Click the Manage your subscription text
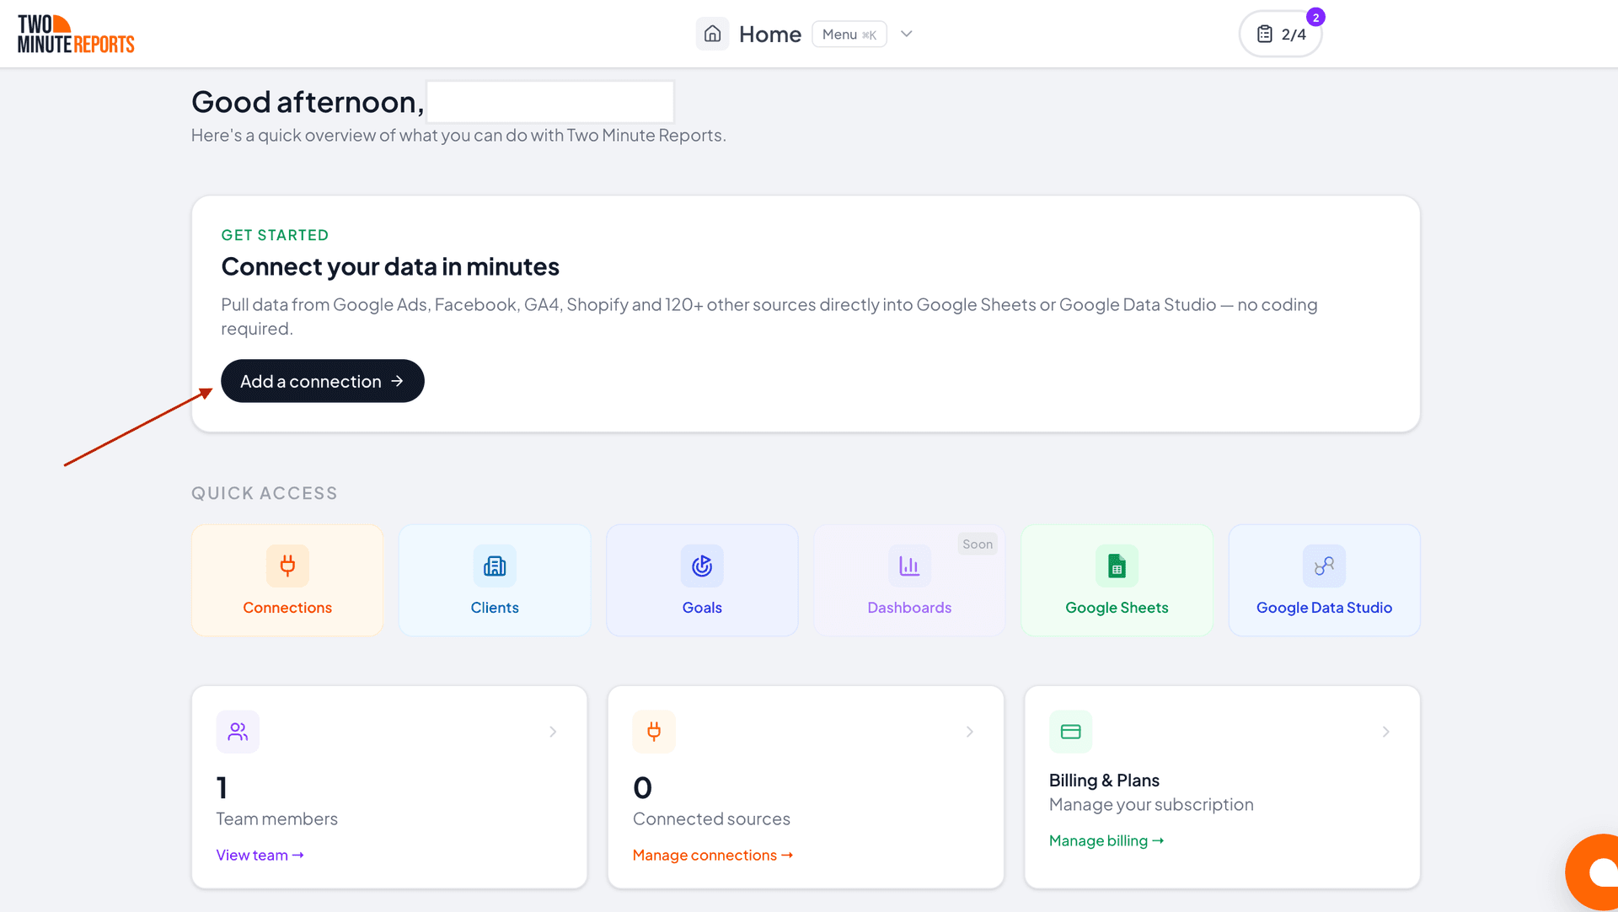1618x912 pixels. pos(1151,805)
